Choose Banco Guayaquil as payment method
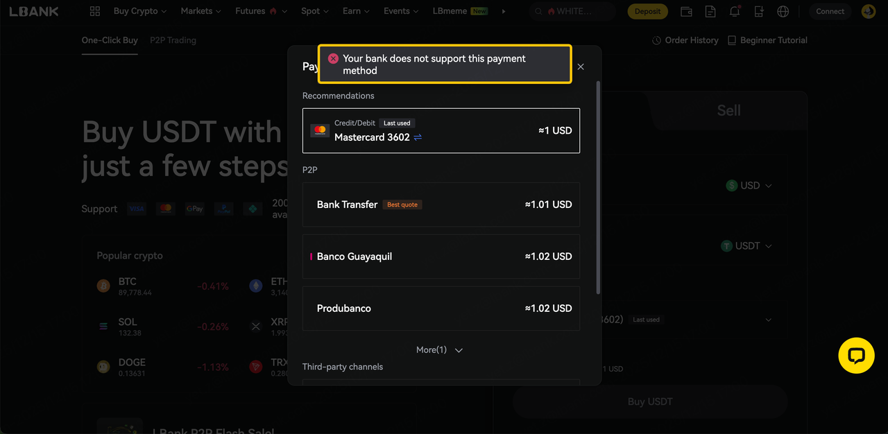The image size is (888, 434). tap(441, 257)
